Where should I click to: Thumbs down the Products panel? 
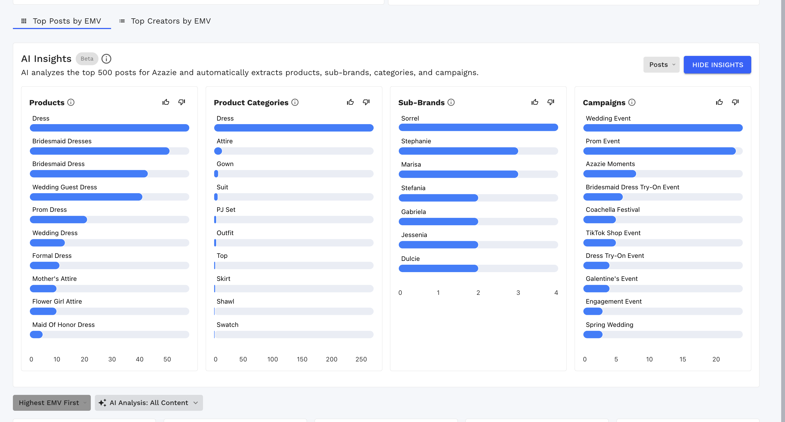182,102
